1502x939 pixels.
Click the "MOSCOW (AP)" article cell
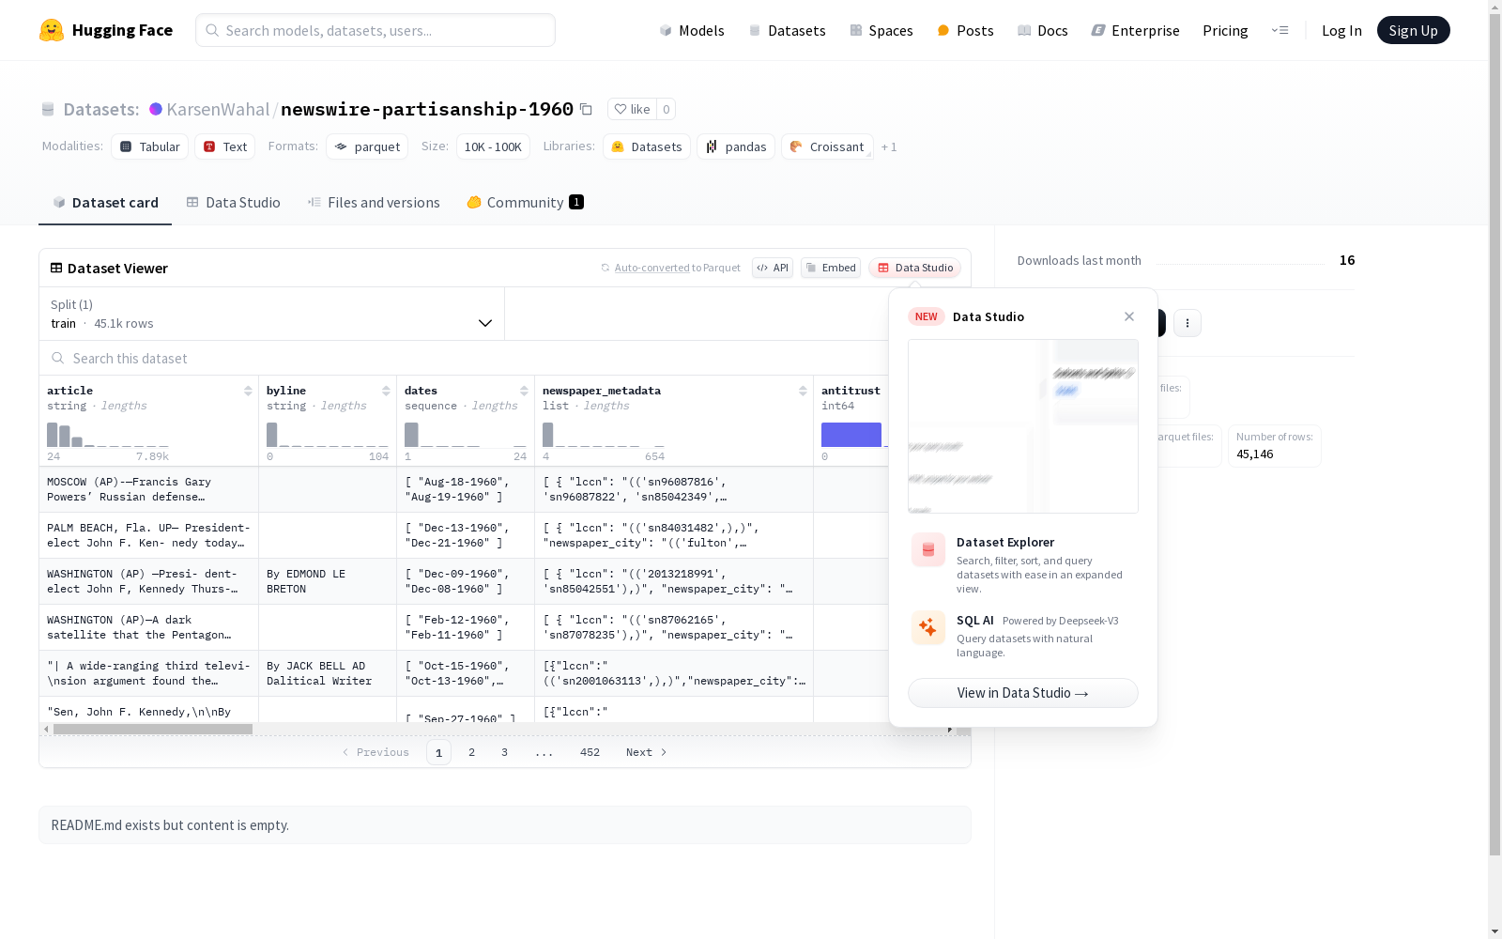149,489
